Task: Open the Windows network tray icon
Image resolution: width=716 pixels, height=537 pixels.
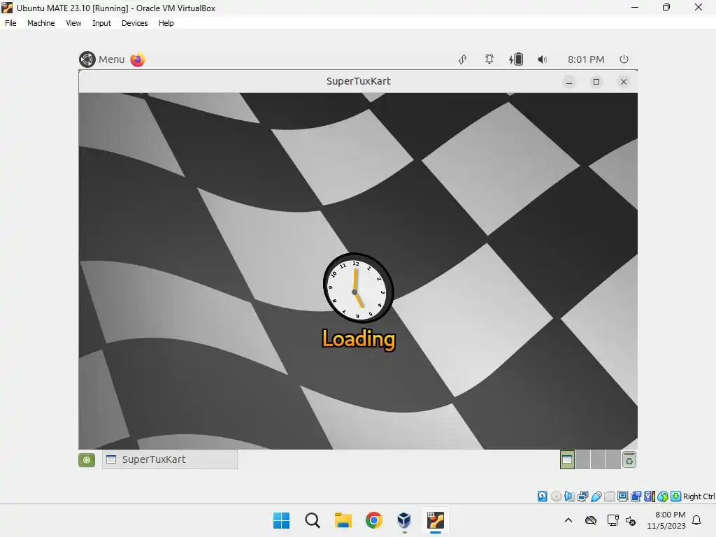Action: pyautogui.click(x=613, y=520)
